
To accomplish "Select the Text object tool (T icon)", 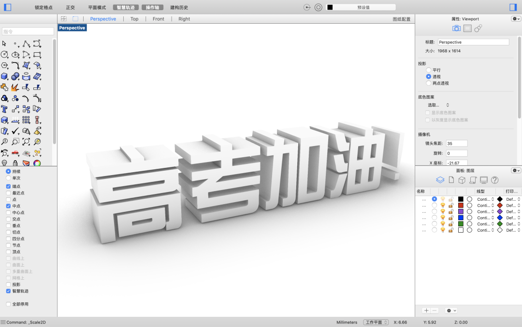I will 4,109.
